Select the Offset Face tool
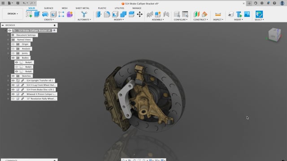The width and height of the screenshot is (287, 161). click(131, 14)
